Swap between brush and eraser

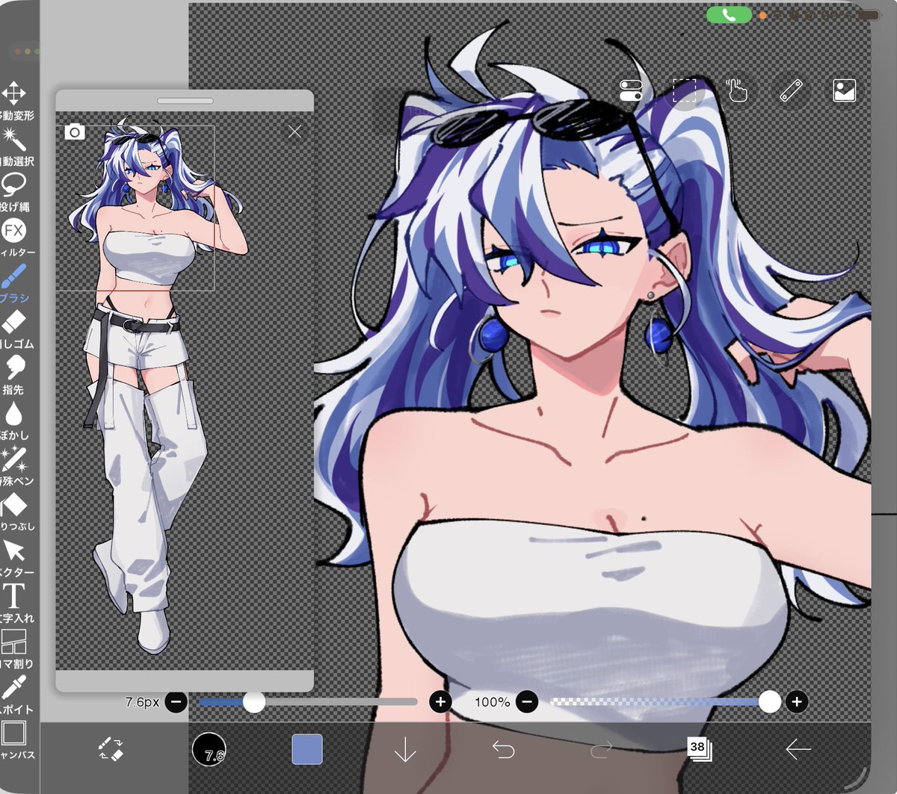(x=111, y=748)
